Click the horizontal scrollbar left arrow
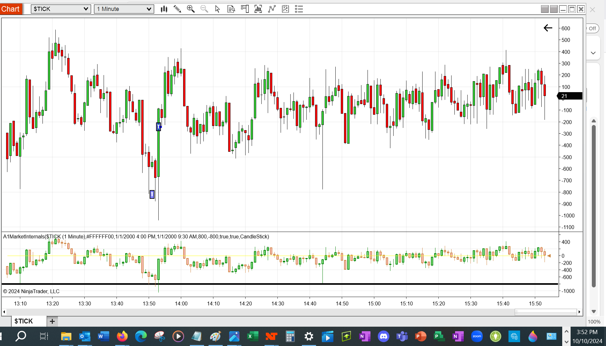Viewport: 606px width, 346px height. (x=4, y=312)
